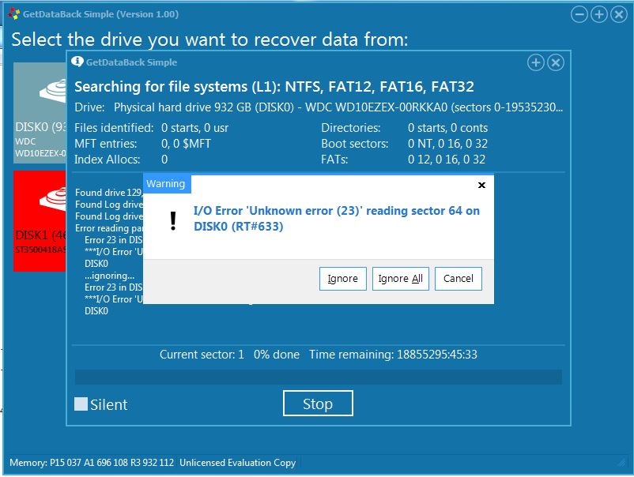Click the '0% done' progress text

pyautogui.click(x=277, y=355)
